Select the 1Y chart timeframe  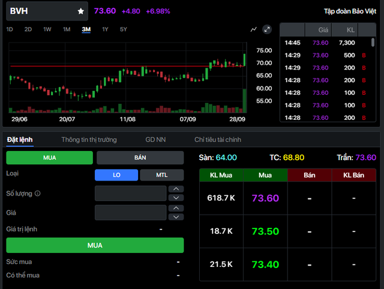point(105,29)
